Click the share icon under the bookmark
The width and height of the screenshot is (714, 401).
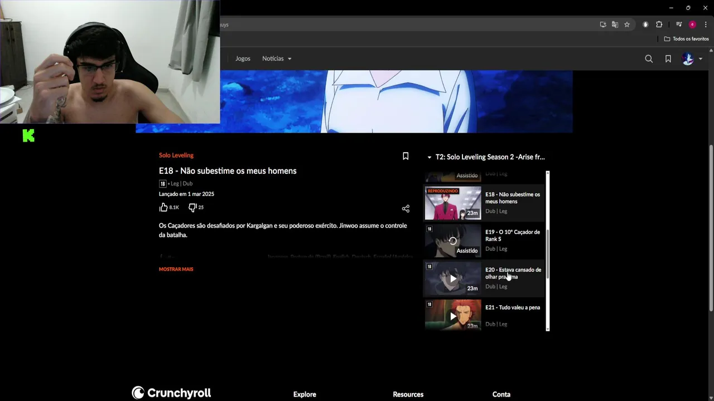click(x=406, y=209)
